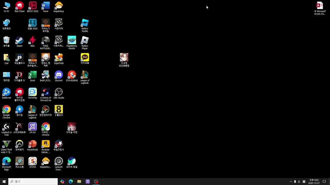The image size is (330, 185).
Task: Select the 젠레스 존 제로 icon
Action: 46,60
